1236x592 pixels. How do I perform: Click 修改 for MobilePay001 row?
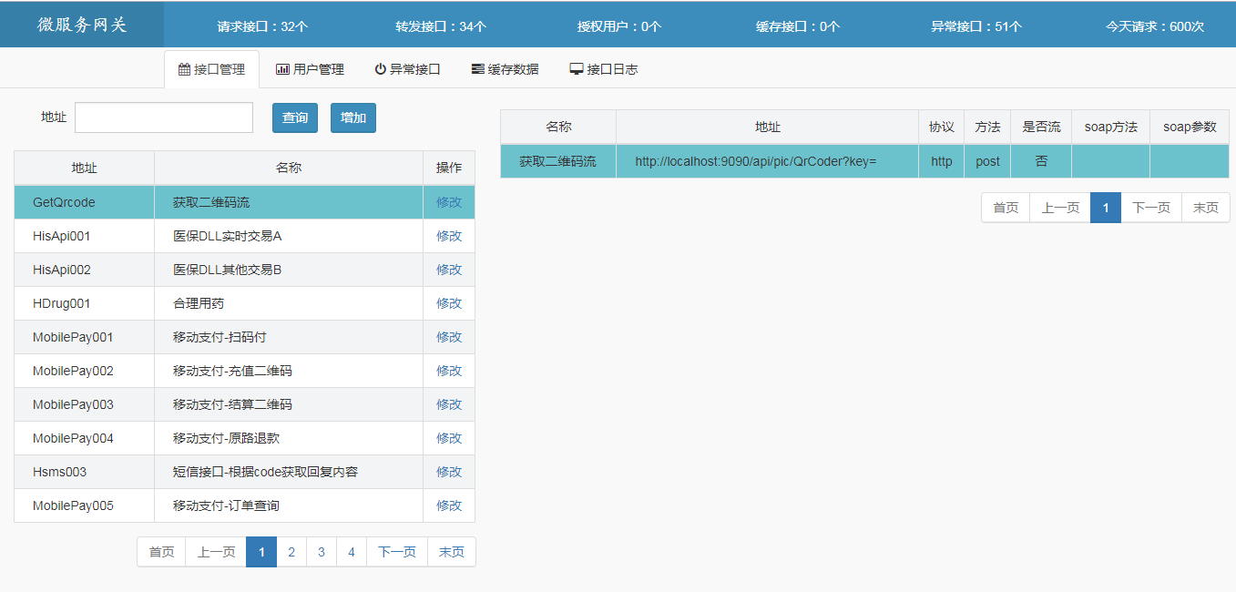pos(449,337)
